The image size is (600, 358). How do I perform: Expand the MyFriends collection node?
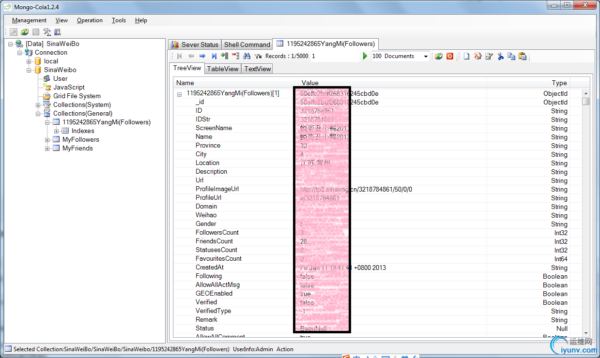[x=47, y=149]
